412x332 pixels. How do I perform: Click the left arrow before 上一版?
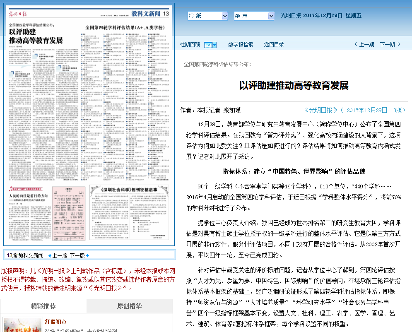(50, 255)
